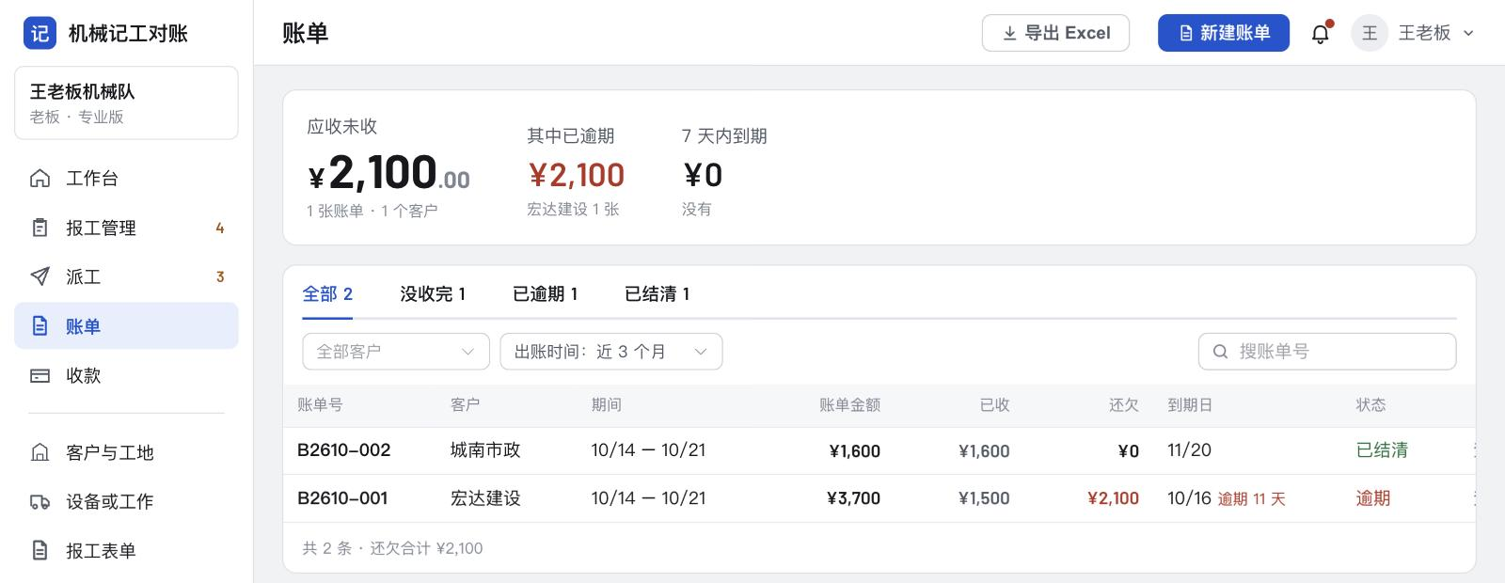Image resolution: width=1505 pixels, height=583 pixels.
Task: Click the 已收 column header
Action: coord(994,405)
